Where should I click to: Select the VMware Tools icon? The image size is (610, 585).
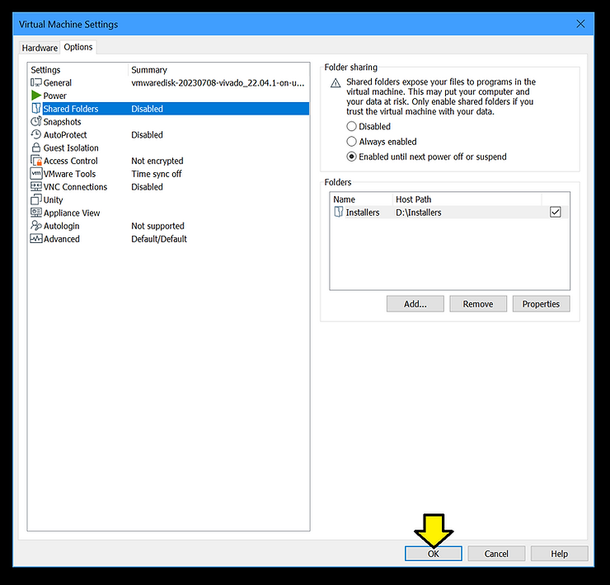(36, 174)
